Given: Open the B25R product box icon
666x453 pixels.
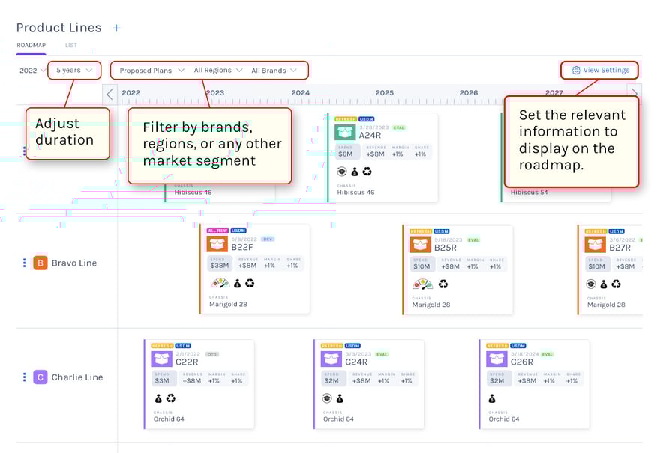Looking at the screenshot, I should [420, 244].
